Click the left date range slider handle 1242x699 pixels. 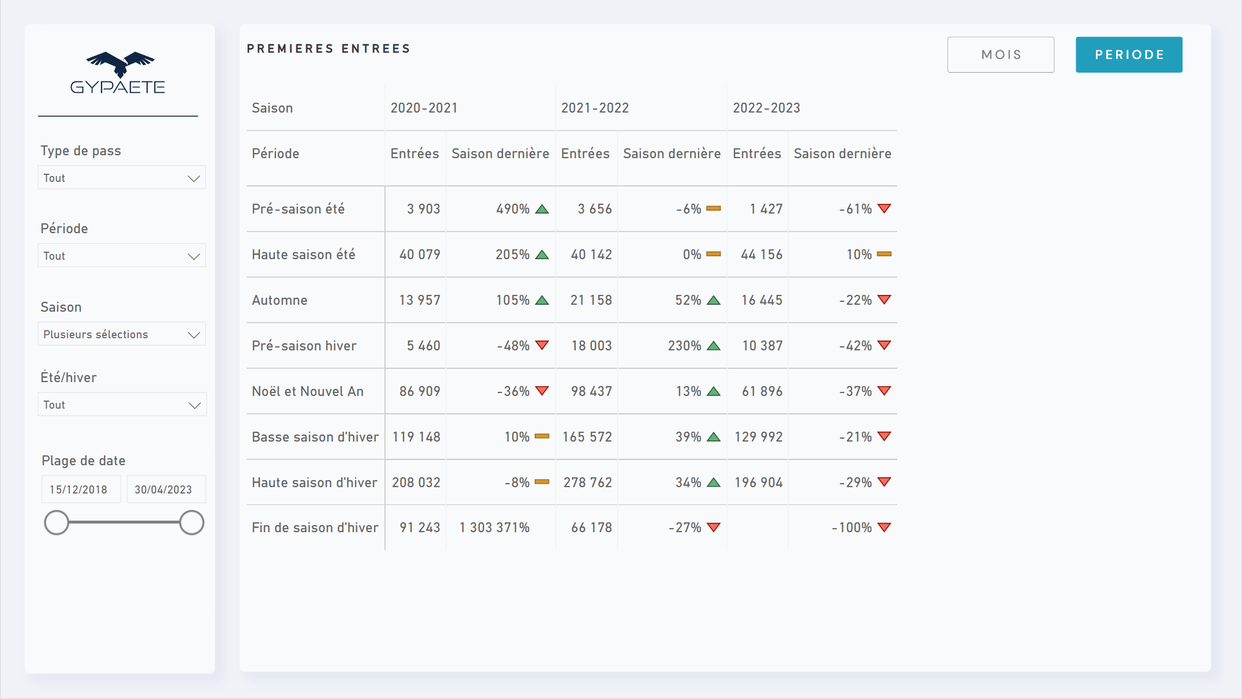[57, 522]
